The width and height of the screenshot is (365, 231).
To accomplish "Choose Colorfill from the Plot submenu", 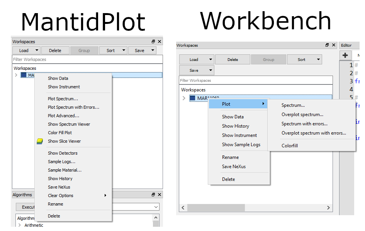I will [289, 146].
